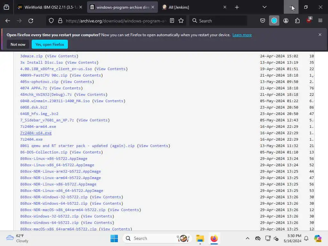This screenshot has height=246, width=328.
Task: Open Copilot preview icon
Action: point(318,238)
